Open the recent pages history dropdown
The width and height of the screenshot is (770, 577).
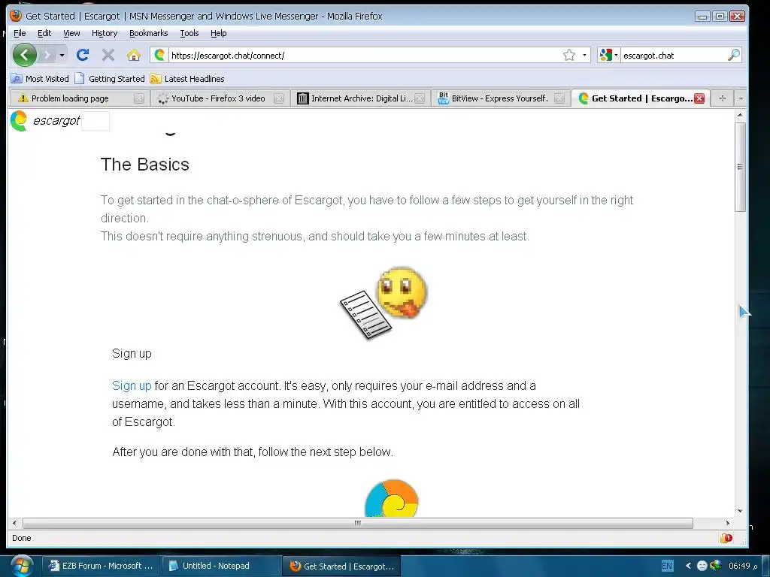62,55
